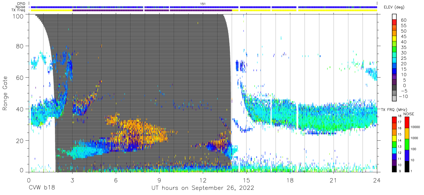Click the CPID value 151
The height and width of the screenshot is (195, 424).
click(x=203, y=3)
